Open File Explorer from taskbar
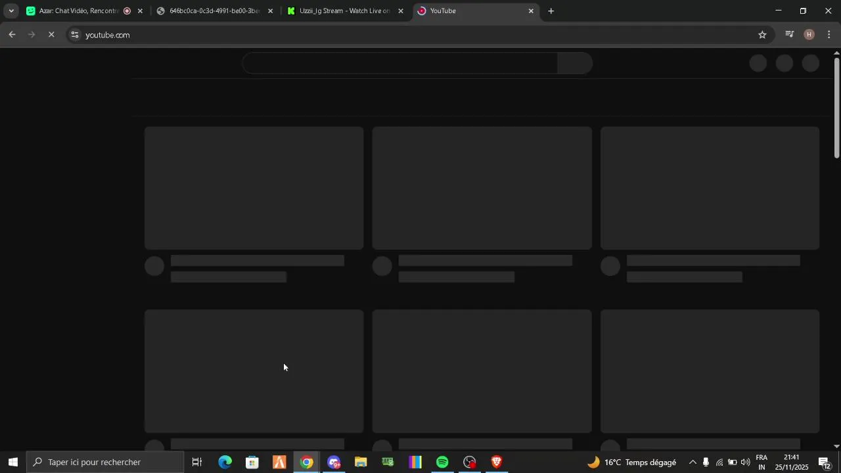The image size is (841, 473). (361, 462)
